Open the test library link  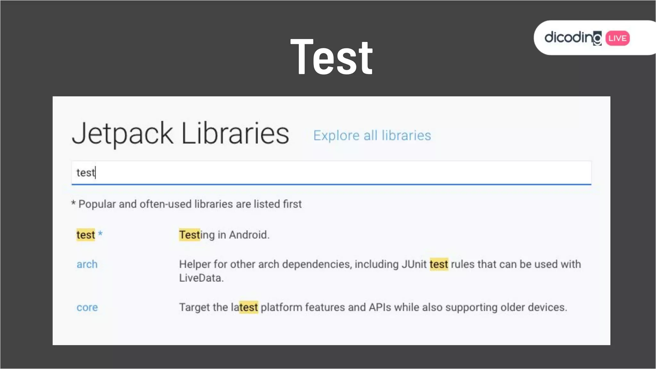(x=86, y=235)
